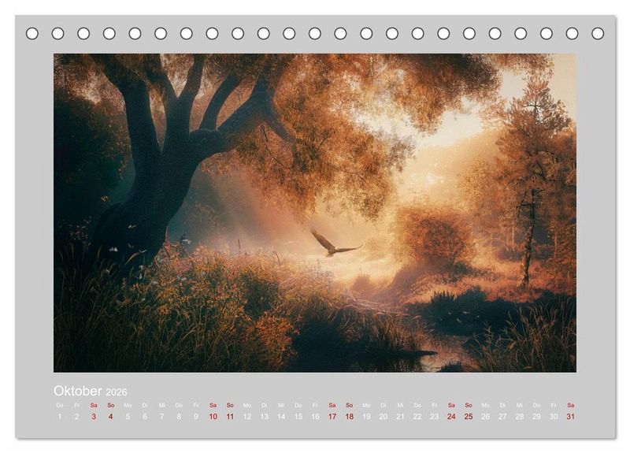Screen dimensions: 630x453
Task: Select date 21 in the calendar row
Action: (x=400, y=417)
